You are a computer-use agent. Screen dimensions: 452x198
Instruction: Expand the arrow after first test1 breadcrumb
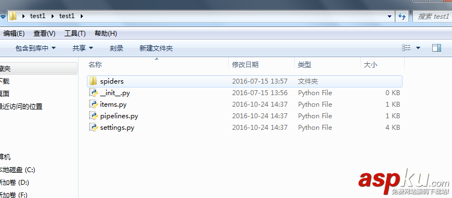(x=52, y=16)
